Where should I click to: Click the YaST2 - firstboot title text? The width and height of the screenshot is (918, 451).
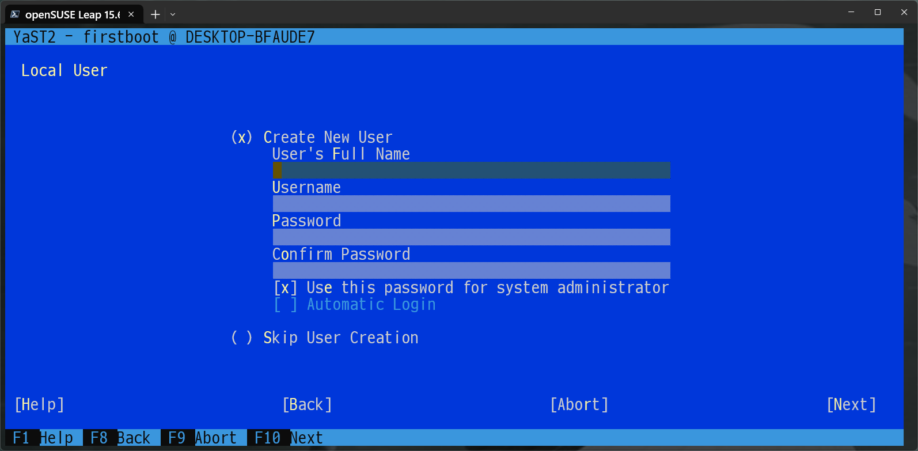click(164, 37)
